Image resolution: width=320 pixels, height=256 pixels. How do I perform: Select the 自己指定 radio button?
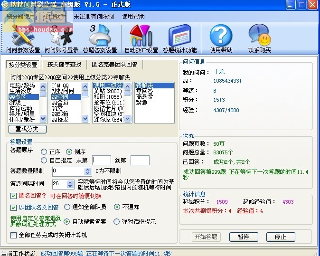44,161
